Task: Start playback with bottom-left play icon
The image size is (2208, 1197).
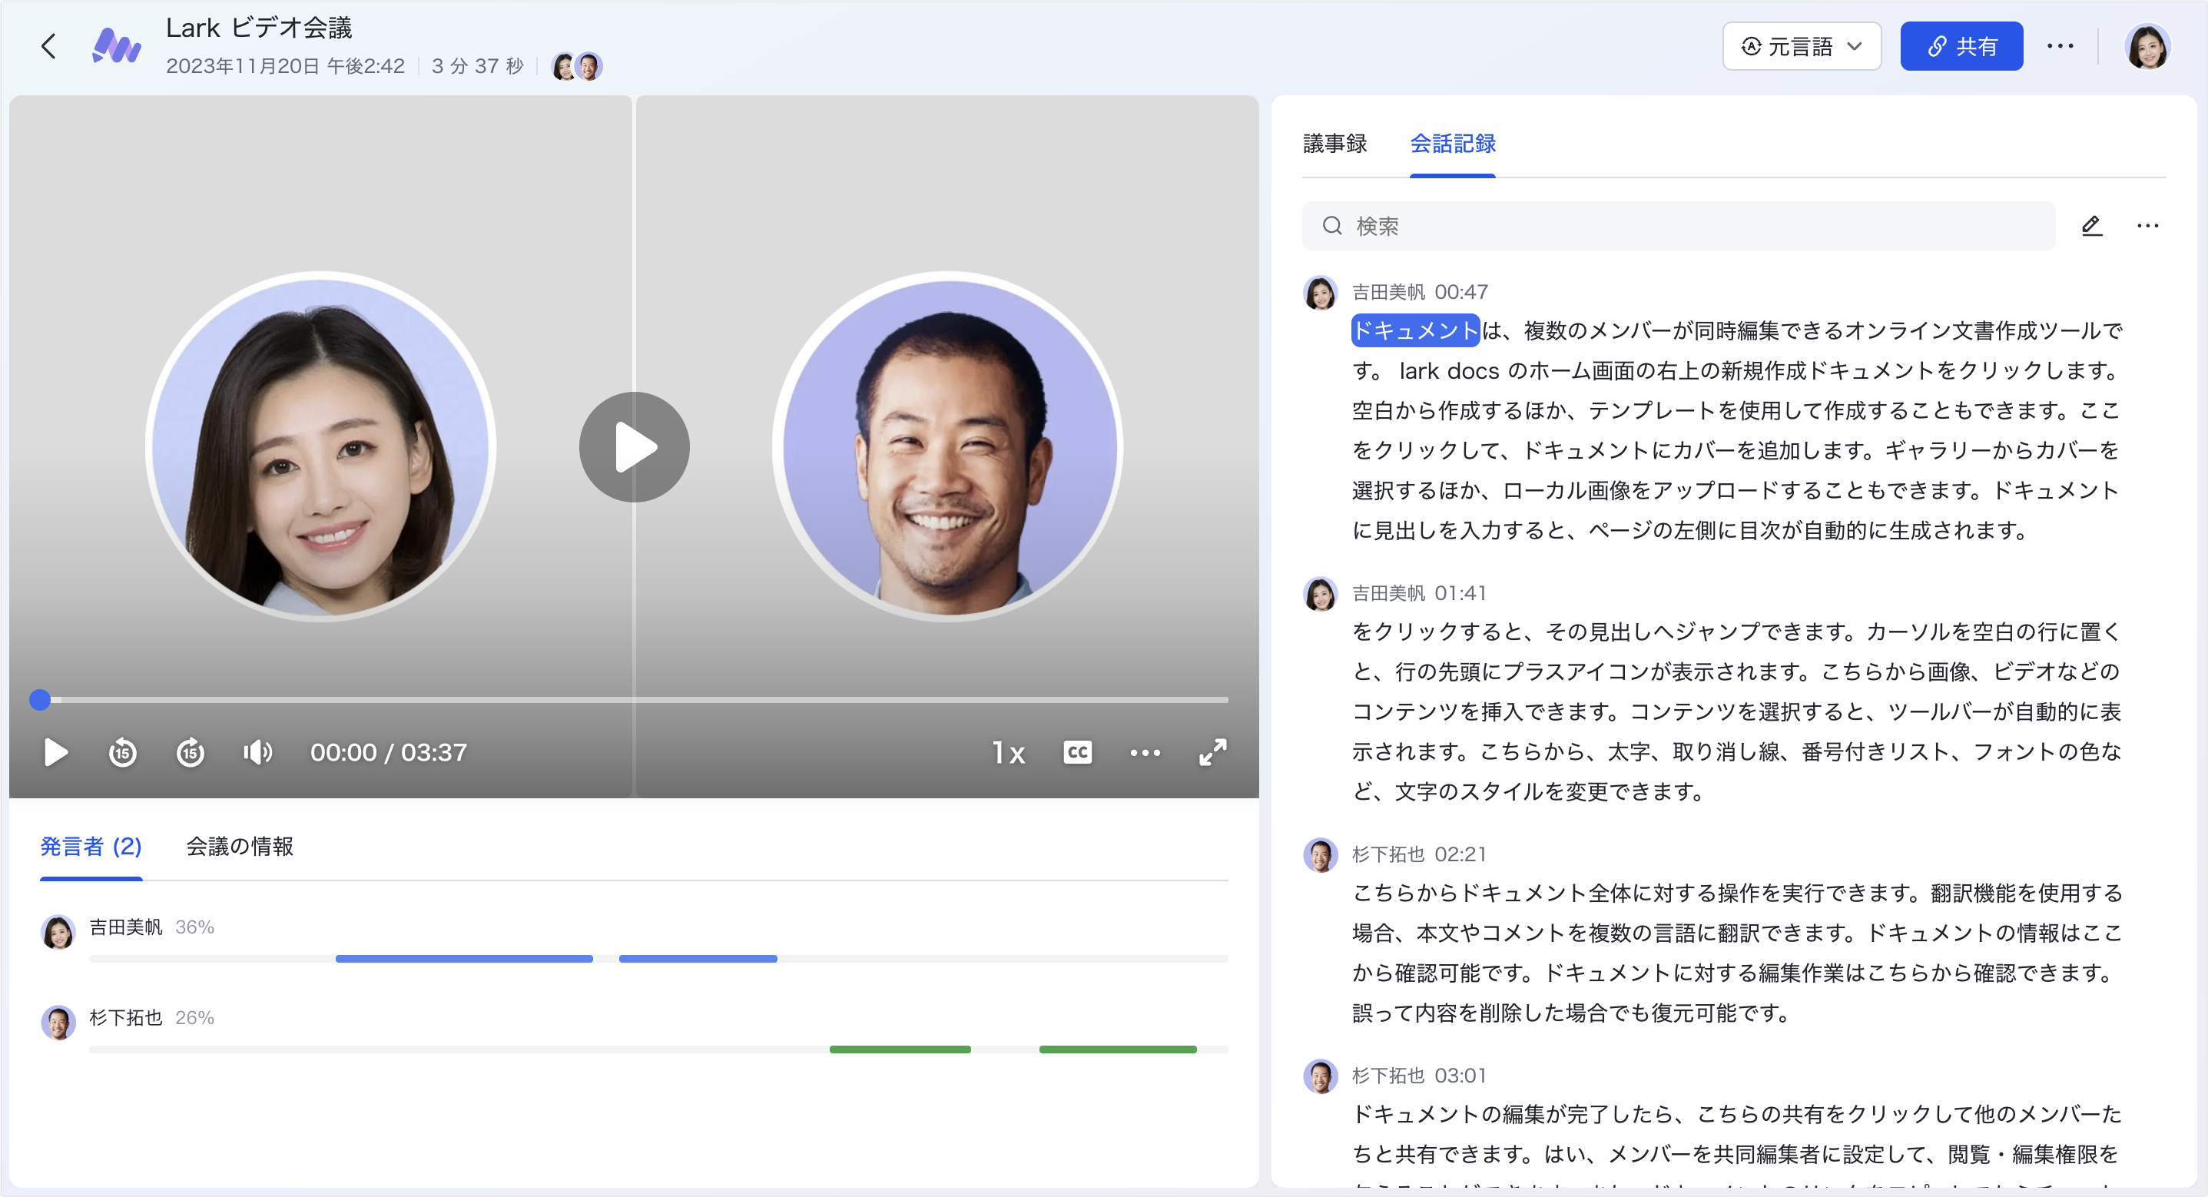Action: (56, 752)
